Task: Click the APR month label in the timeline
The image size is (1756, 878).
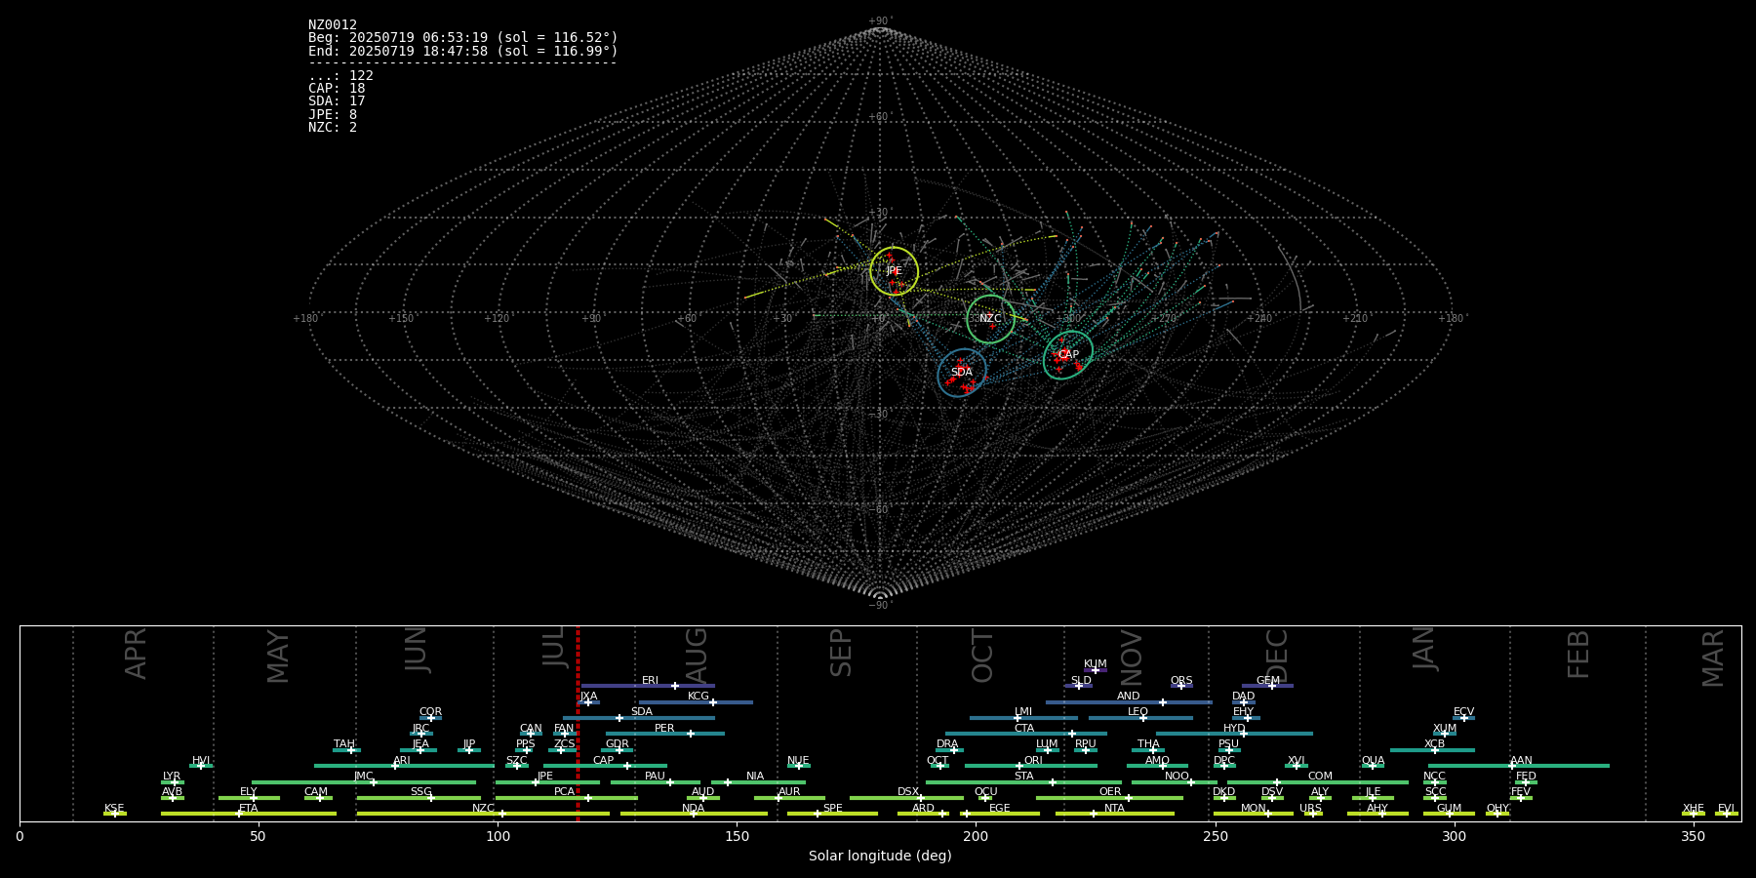Action: (x=136, y=654)
